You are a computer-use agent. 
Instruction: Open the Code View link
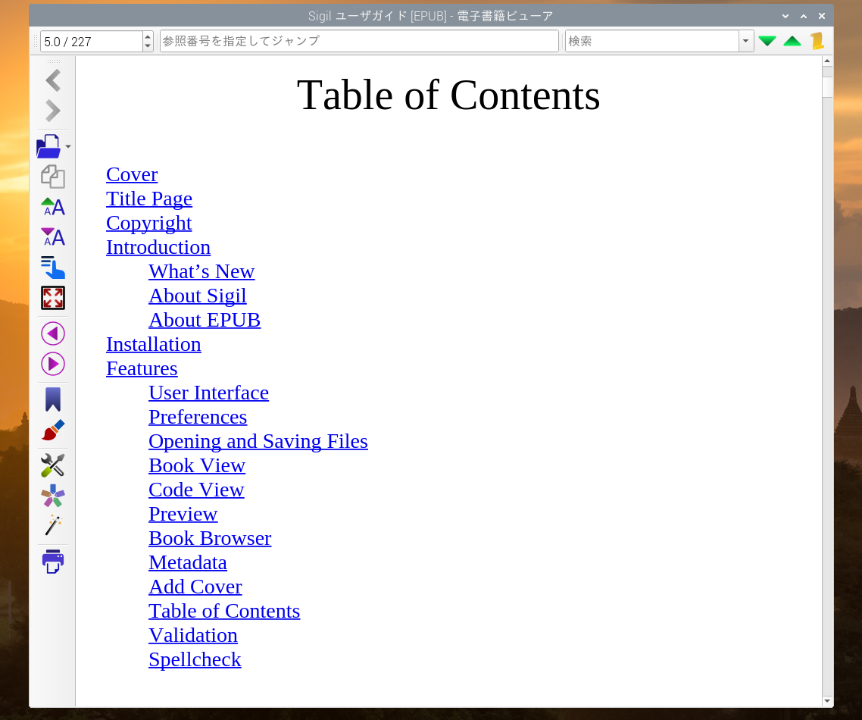click(x=196, y=489)
